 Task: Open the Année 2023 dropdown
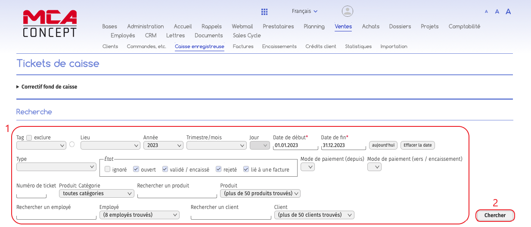tap(163, 145)
